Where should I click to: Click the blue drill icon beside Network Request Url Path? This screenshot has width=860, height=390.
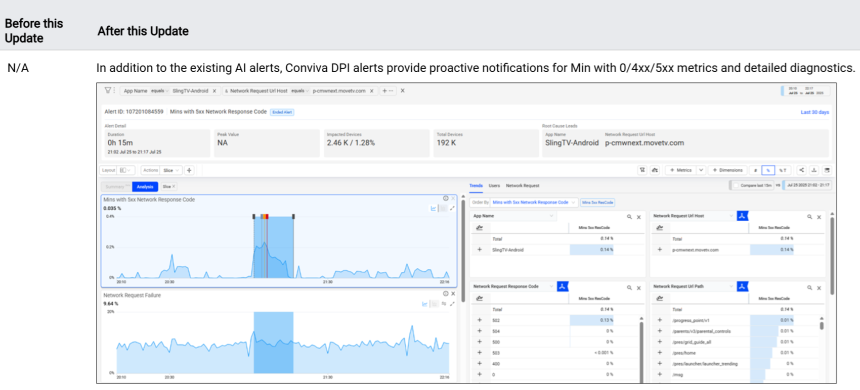tap(742, 286)
